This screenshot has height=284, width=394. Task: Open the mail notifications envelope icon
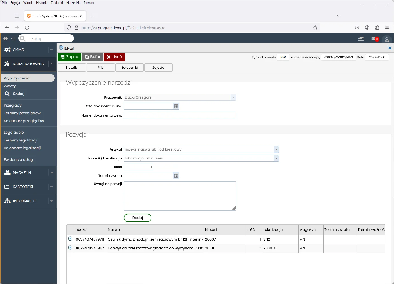pos(374,39)
